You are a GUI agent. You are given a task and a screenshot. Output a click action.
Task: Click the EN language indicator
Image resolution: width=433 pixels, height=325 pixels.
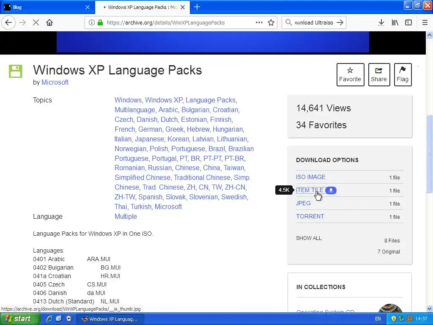378,319
